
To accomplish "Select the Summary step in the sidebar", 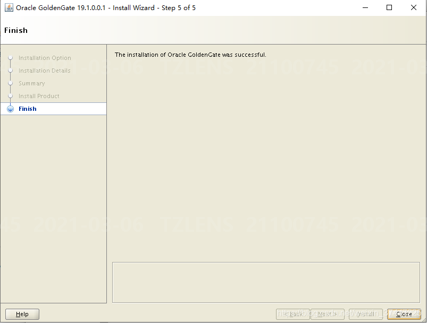I will pyautogui.click(x=31, y=83).
